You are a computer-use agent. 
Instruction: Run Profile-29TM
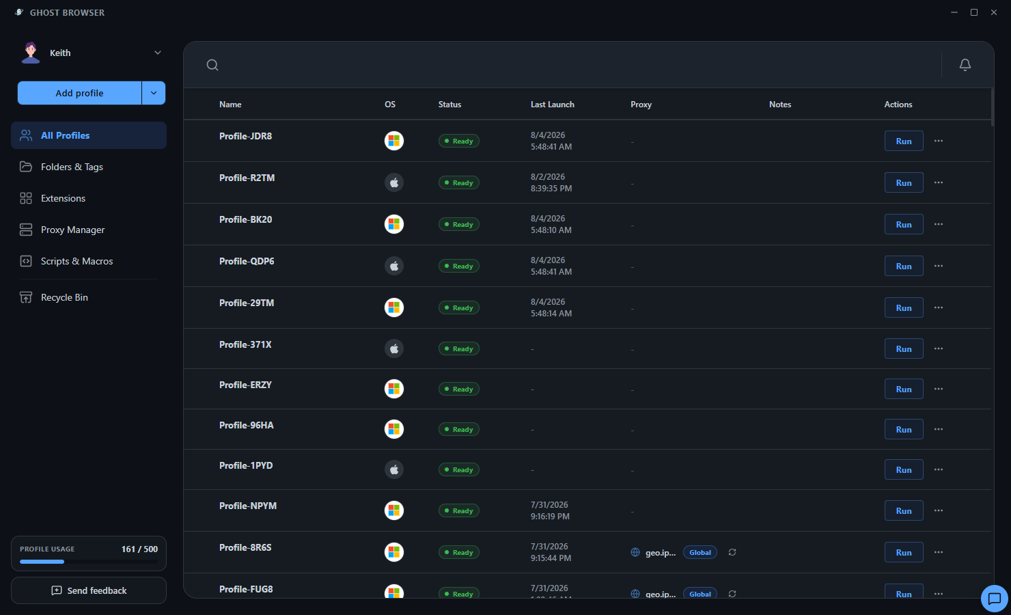pos(904,307)
